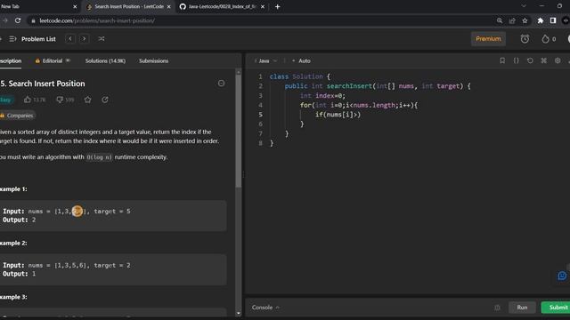570x320 pixels.
Task: Bookmark the code in editor toolbar
Action: pos(502,60)
